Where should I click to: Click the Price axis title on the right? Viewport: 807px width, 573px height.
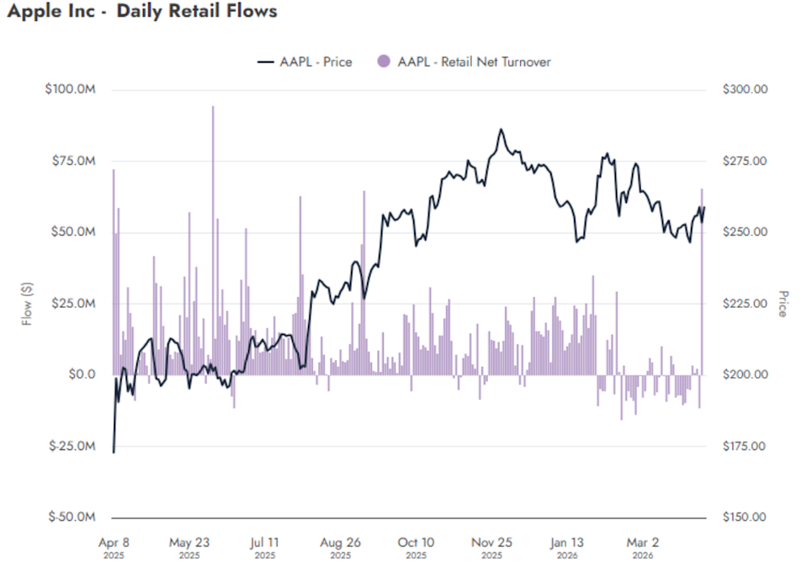(x=783, y=303)
